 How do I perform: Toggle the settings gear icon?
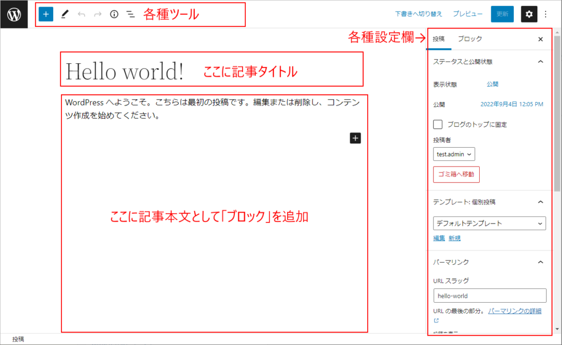(529, 14)
